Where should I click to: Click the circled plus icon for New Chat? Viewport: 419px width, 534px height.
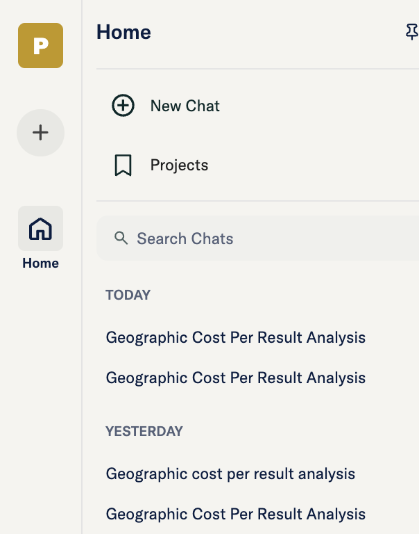[x=123, y=106]
